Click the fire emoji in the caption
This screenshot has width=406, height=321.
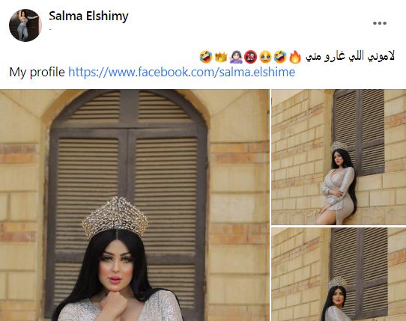tap(295, 57)
